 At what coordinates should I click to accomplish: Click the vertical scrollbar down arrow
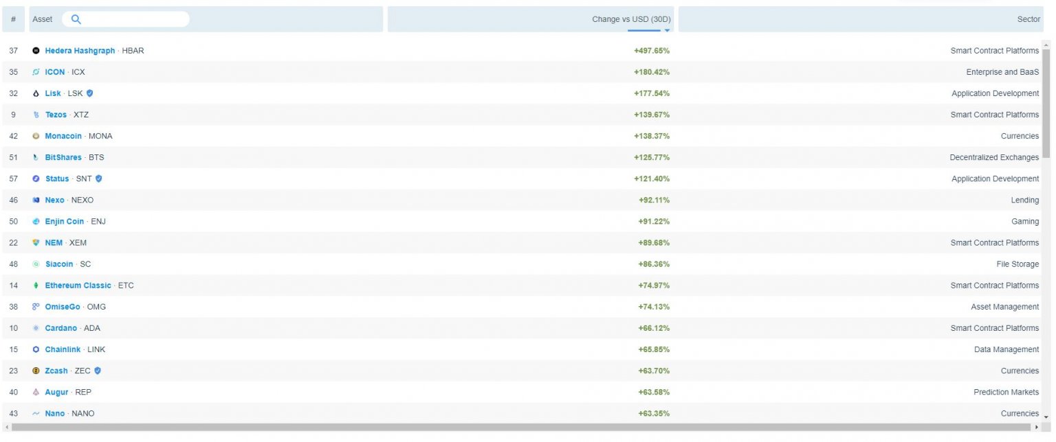click(1046, 418)
